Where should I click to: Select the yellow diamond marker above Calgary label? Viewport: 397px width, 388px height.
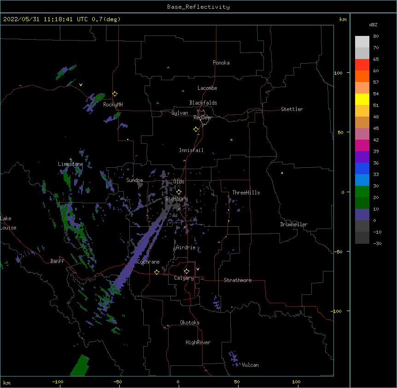(x=187, y=271)
